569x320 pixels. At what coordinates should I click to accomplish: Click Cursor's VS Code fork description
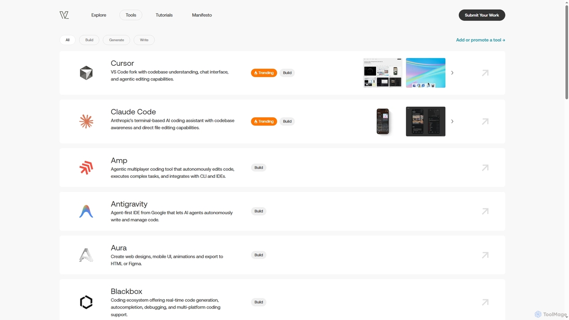click(169, 76)
